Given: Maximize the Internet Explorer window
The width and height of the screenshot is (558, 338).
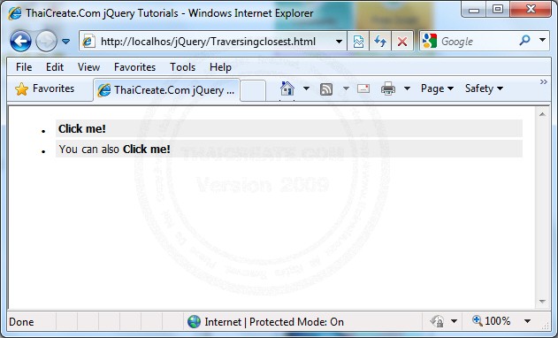Looking at the screenshot, I should (498, 10).
